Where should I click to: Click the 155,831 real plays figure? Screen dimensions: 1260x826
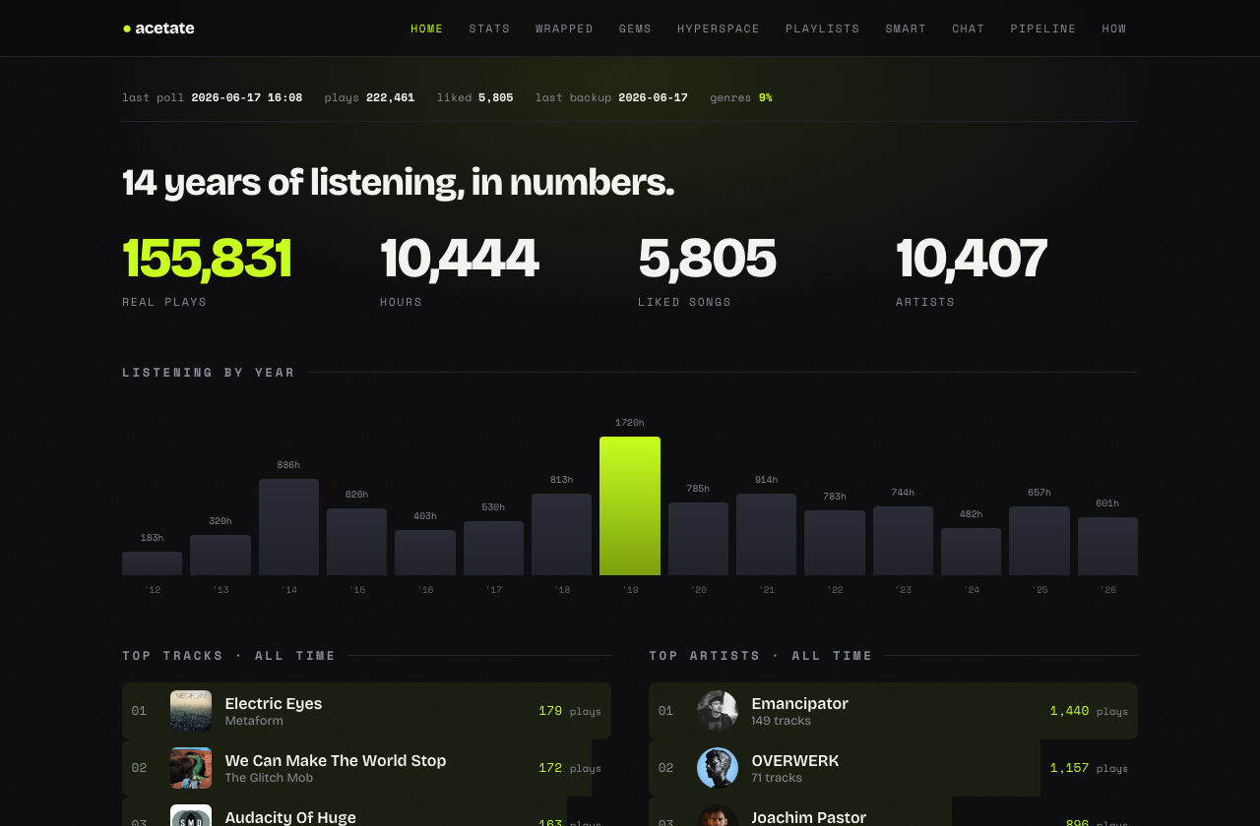point(207,259)
